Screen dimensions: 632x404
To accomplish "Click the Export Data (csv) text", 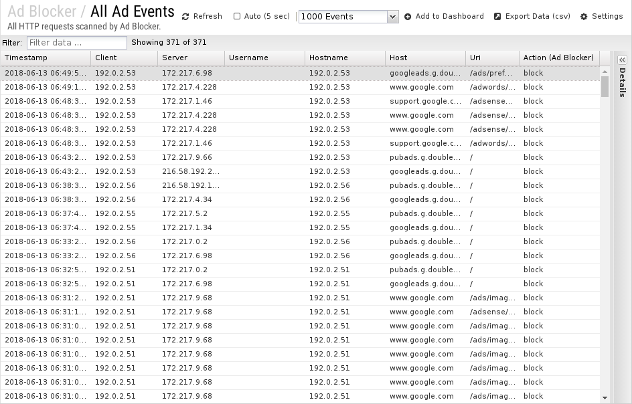I will (x=538, y=16).
